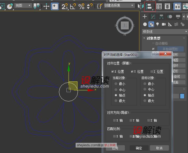Image resolution: width=188 pixels, height=153 pixels.
Task: Click the Use Pivot Point Center icon
Action: pyautogui.click(x=37, y=6)
